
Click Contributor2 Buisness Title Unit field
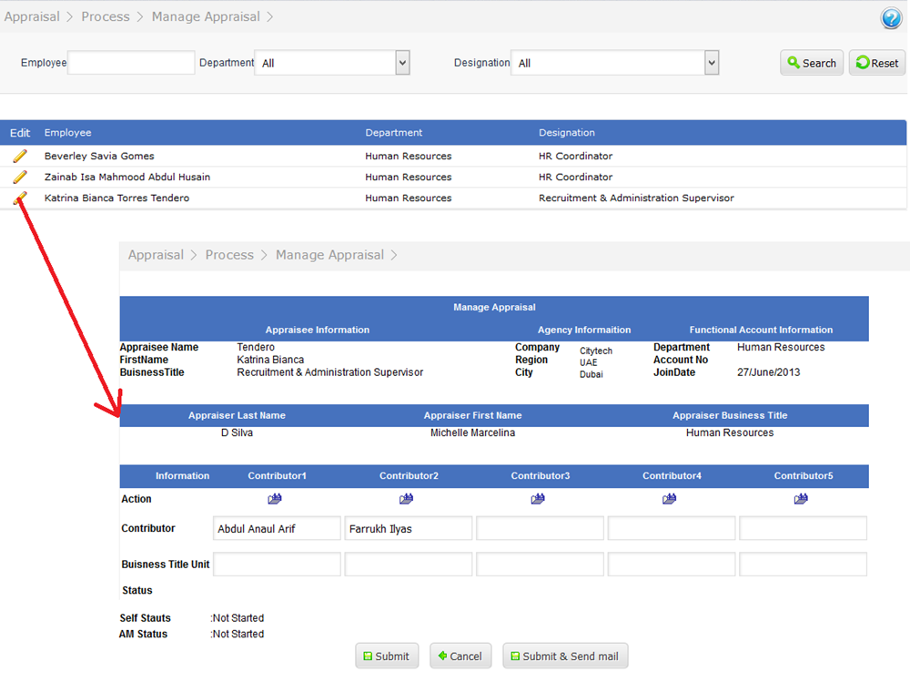click(x=408, y=564)
